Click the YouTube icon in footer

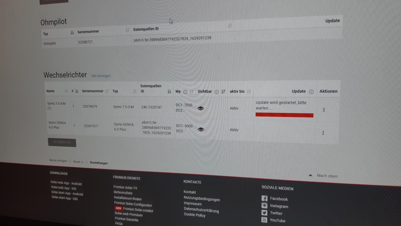pyautogui.click(x=264, y=220)
